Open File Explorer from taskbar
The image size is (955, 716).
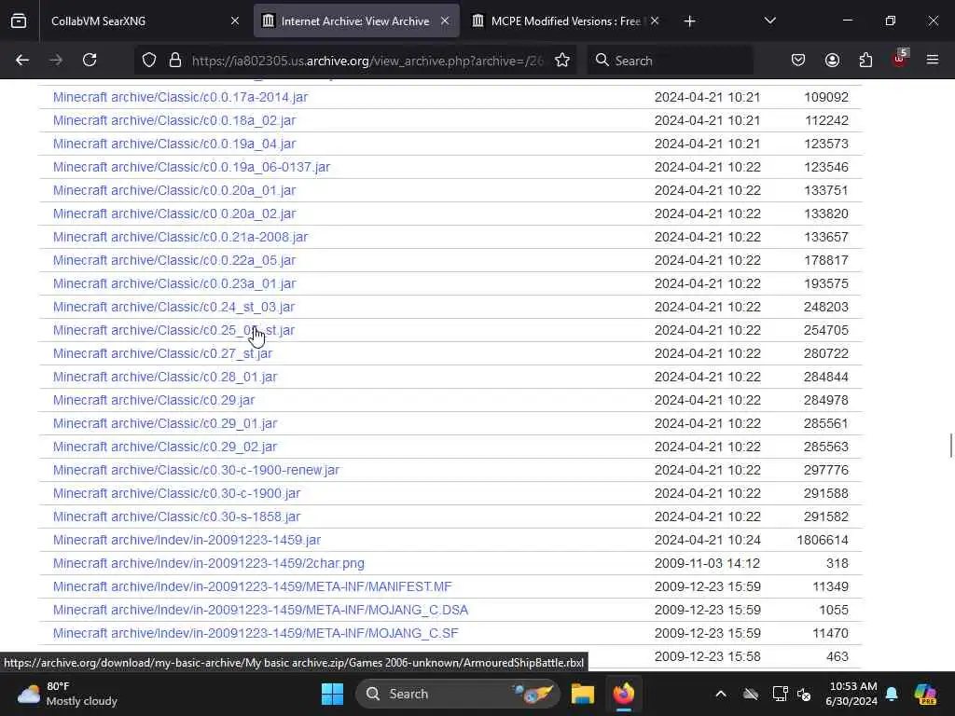click(x=582, y=694)
